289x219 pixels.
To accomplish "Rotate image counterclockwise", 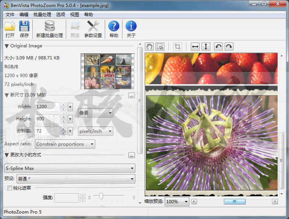I will point(218,47).
